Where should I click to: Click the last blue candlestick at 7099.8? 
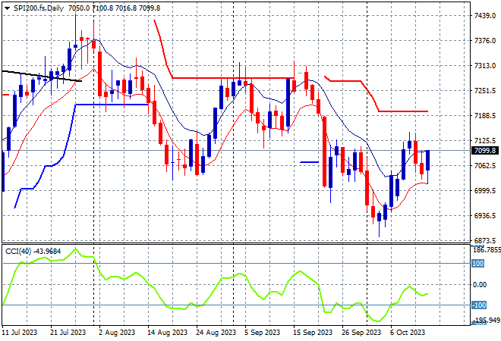point(428,160)
